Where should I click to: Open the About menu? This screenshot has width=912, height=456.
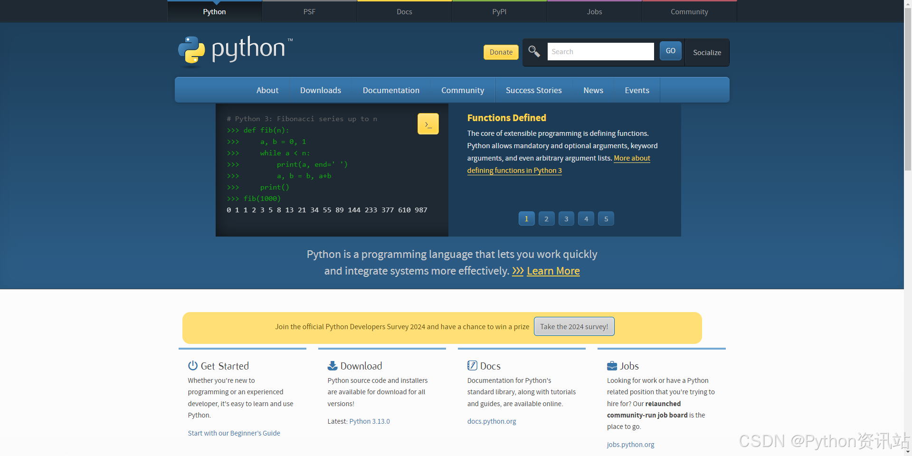click(267, 90)
